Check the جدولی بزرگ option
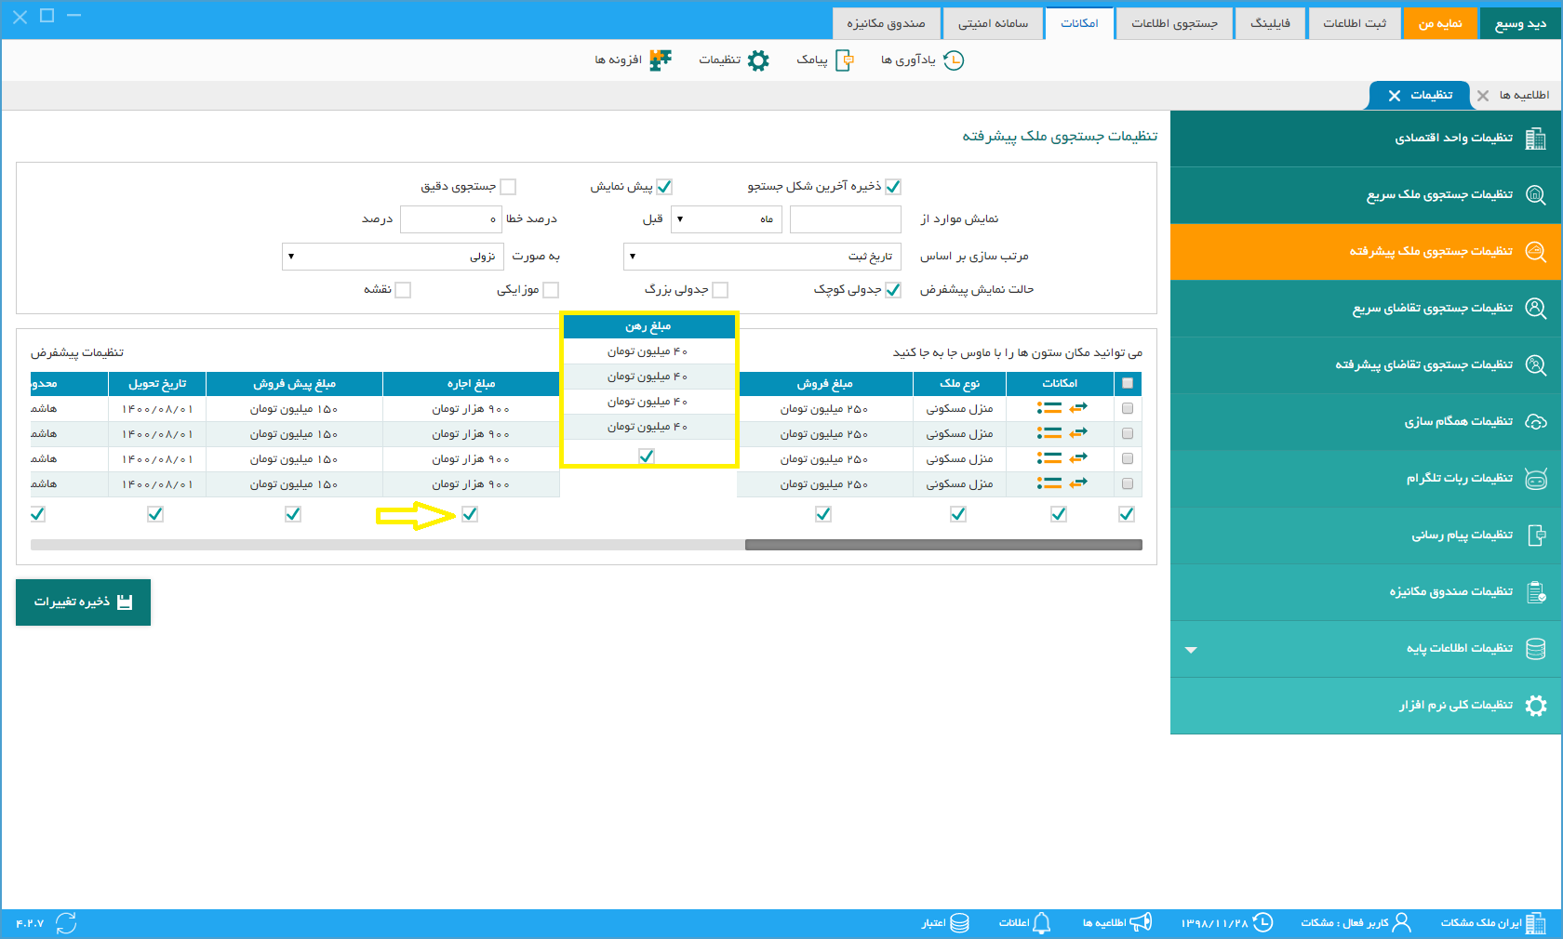Screen dimensions: 1563x939 [x=720, y=290]
